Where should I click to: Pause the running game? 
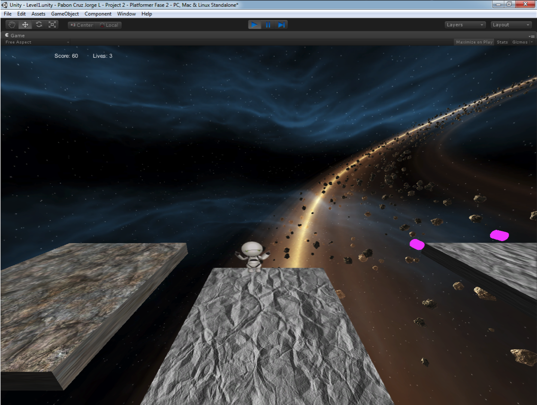click(x=268, y=25)
